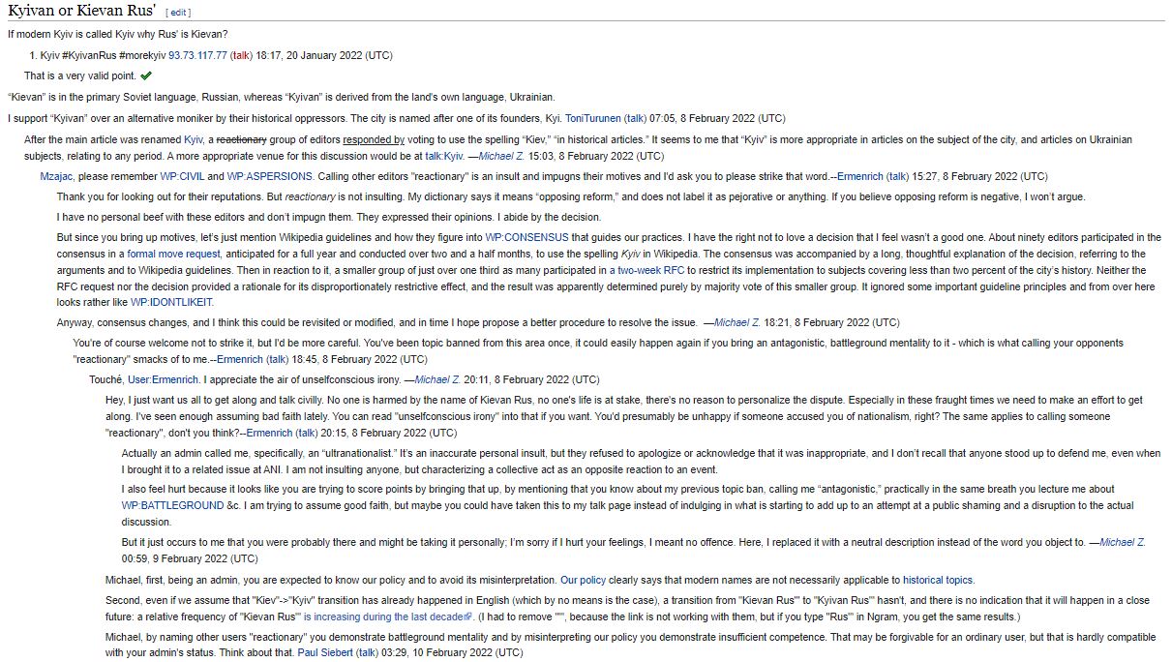Open Ermenrich signature dated 18:45, 8 February
1172x662 pixels.
239,359
